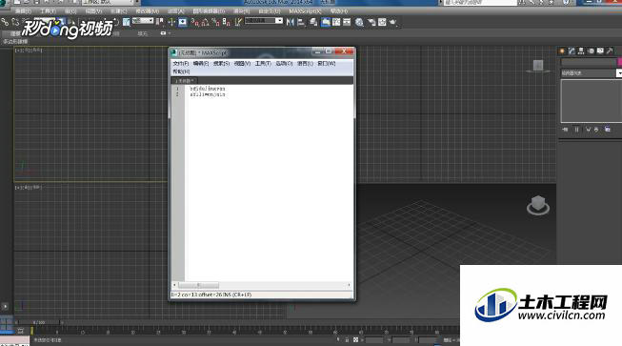Toggle the Angle Snap icon
Image resolution: width=622 pixels, height=346 pixels.
pyautogui.click(x=205, y=22)
